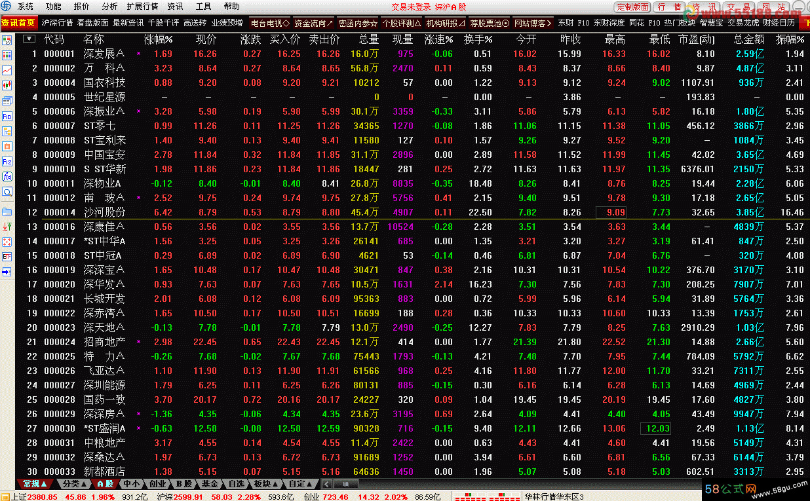This screenshot has height=501, width=810.
Task: Click the 交易 top-right button
Action: pos(739,7)
